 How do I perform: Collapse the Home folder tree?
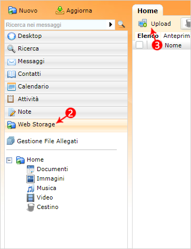click(9, 160)
